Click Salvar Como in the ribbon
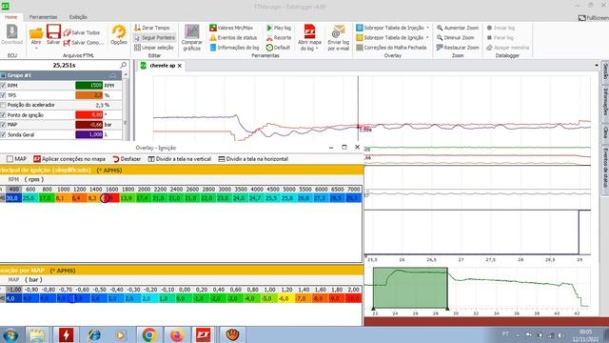Image resolution: width=609 pixels, height=343 pixels. tap(83, 42)
